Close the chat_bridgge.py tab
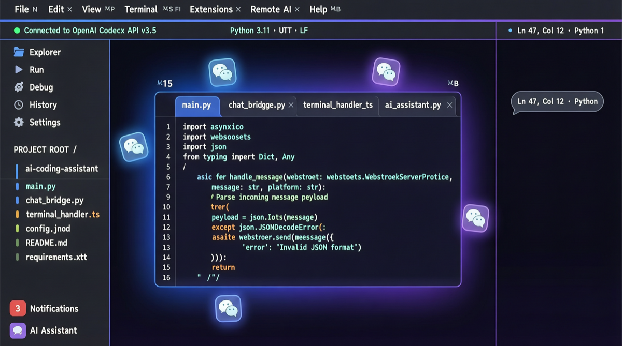Viewport: 622px width, 346px height. tap(291, 105)
